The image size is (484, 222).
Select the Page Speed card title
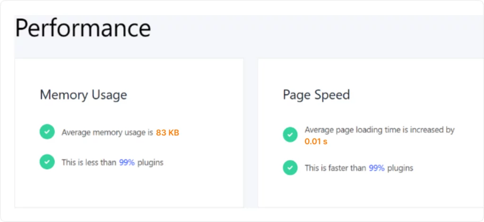[316, 95]
